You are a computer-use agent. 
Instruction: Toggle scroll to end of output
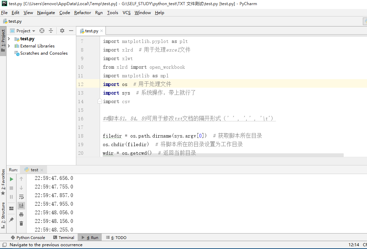[x=21, y=206]
